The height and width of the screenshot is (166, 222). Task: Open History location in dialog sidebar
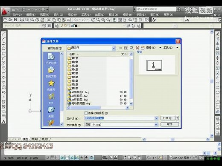(51, 58)
